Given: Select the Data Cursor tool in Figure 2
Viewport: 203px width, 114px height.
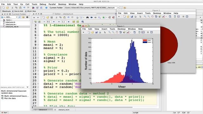Looking at the screenshot, I should pos(160,16).
